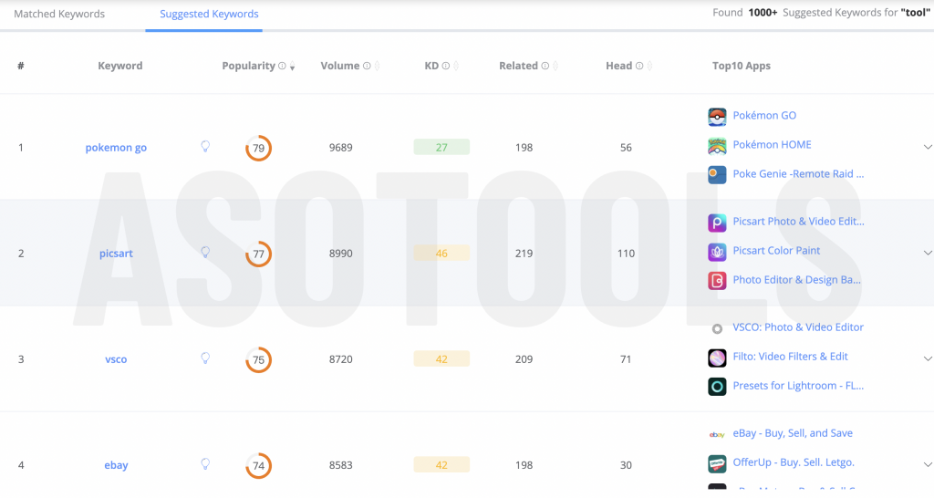Click the related value 219
The height and width of the screenshot is (498, 934).
[524, 254]
